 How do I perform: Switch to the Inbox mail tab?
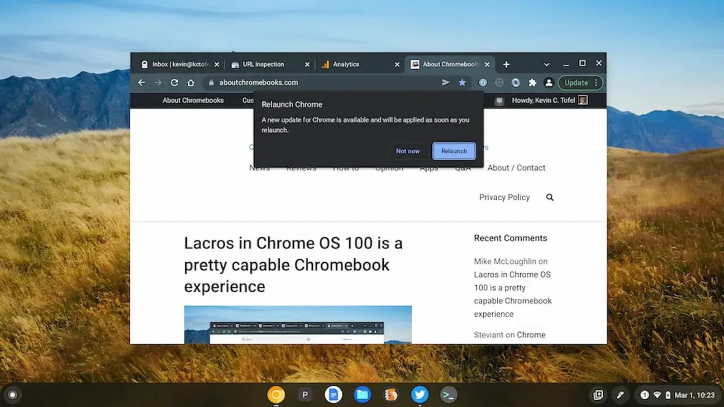pyautogui.click(x=180, y=64)
